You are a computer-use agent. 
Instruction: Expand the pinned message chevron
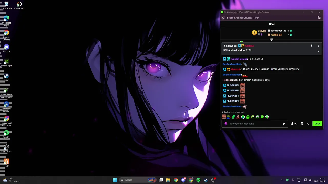(319, 51)
